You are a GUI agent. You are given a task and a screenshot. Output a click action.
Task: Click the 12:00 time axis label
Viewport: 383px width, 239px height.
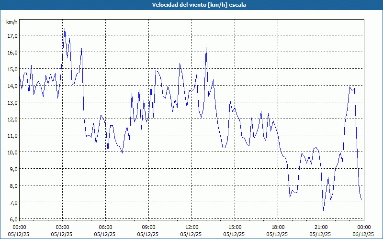coord(192,228)
